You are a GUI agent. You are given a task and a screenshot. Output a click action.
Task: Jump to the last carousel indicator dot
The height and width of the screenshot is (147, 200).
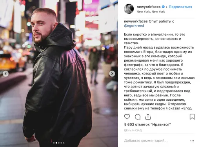[x=64, y=143]
